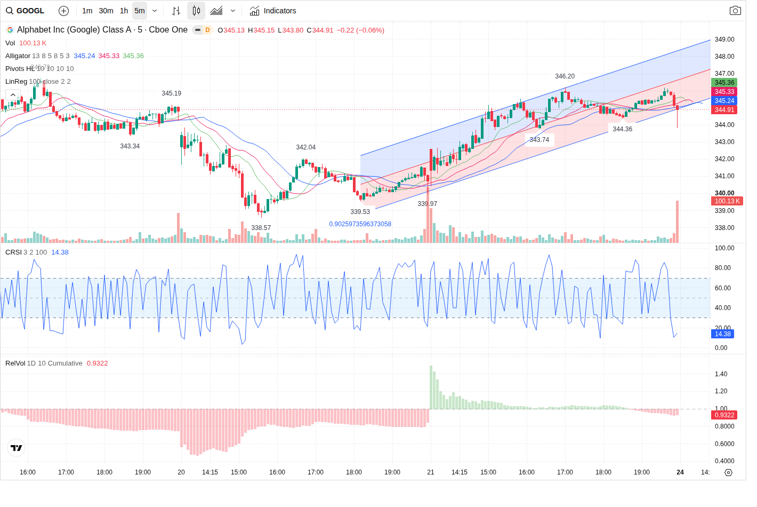This screenshot has width=757, height=507.
Task: Select the RelVol indicator legend title
Action: (15, 363)
